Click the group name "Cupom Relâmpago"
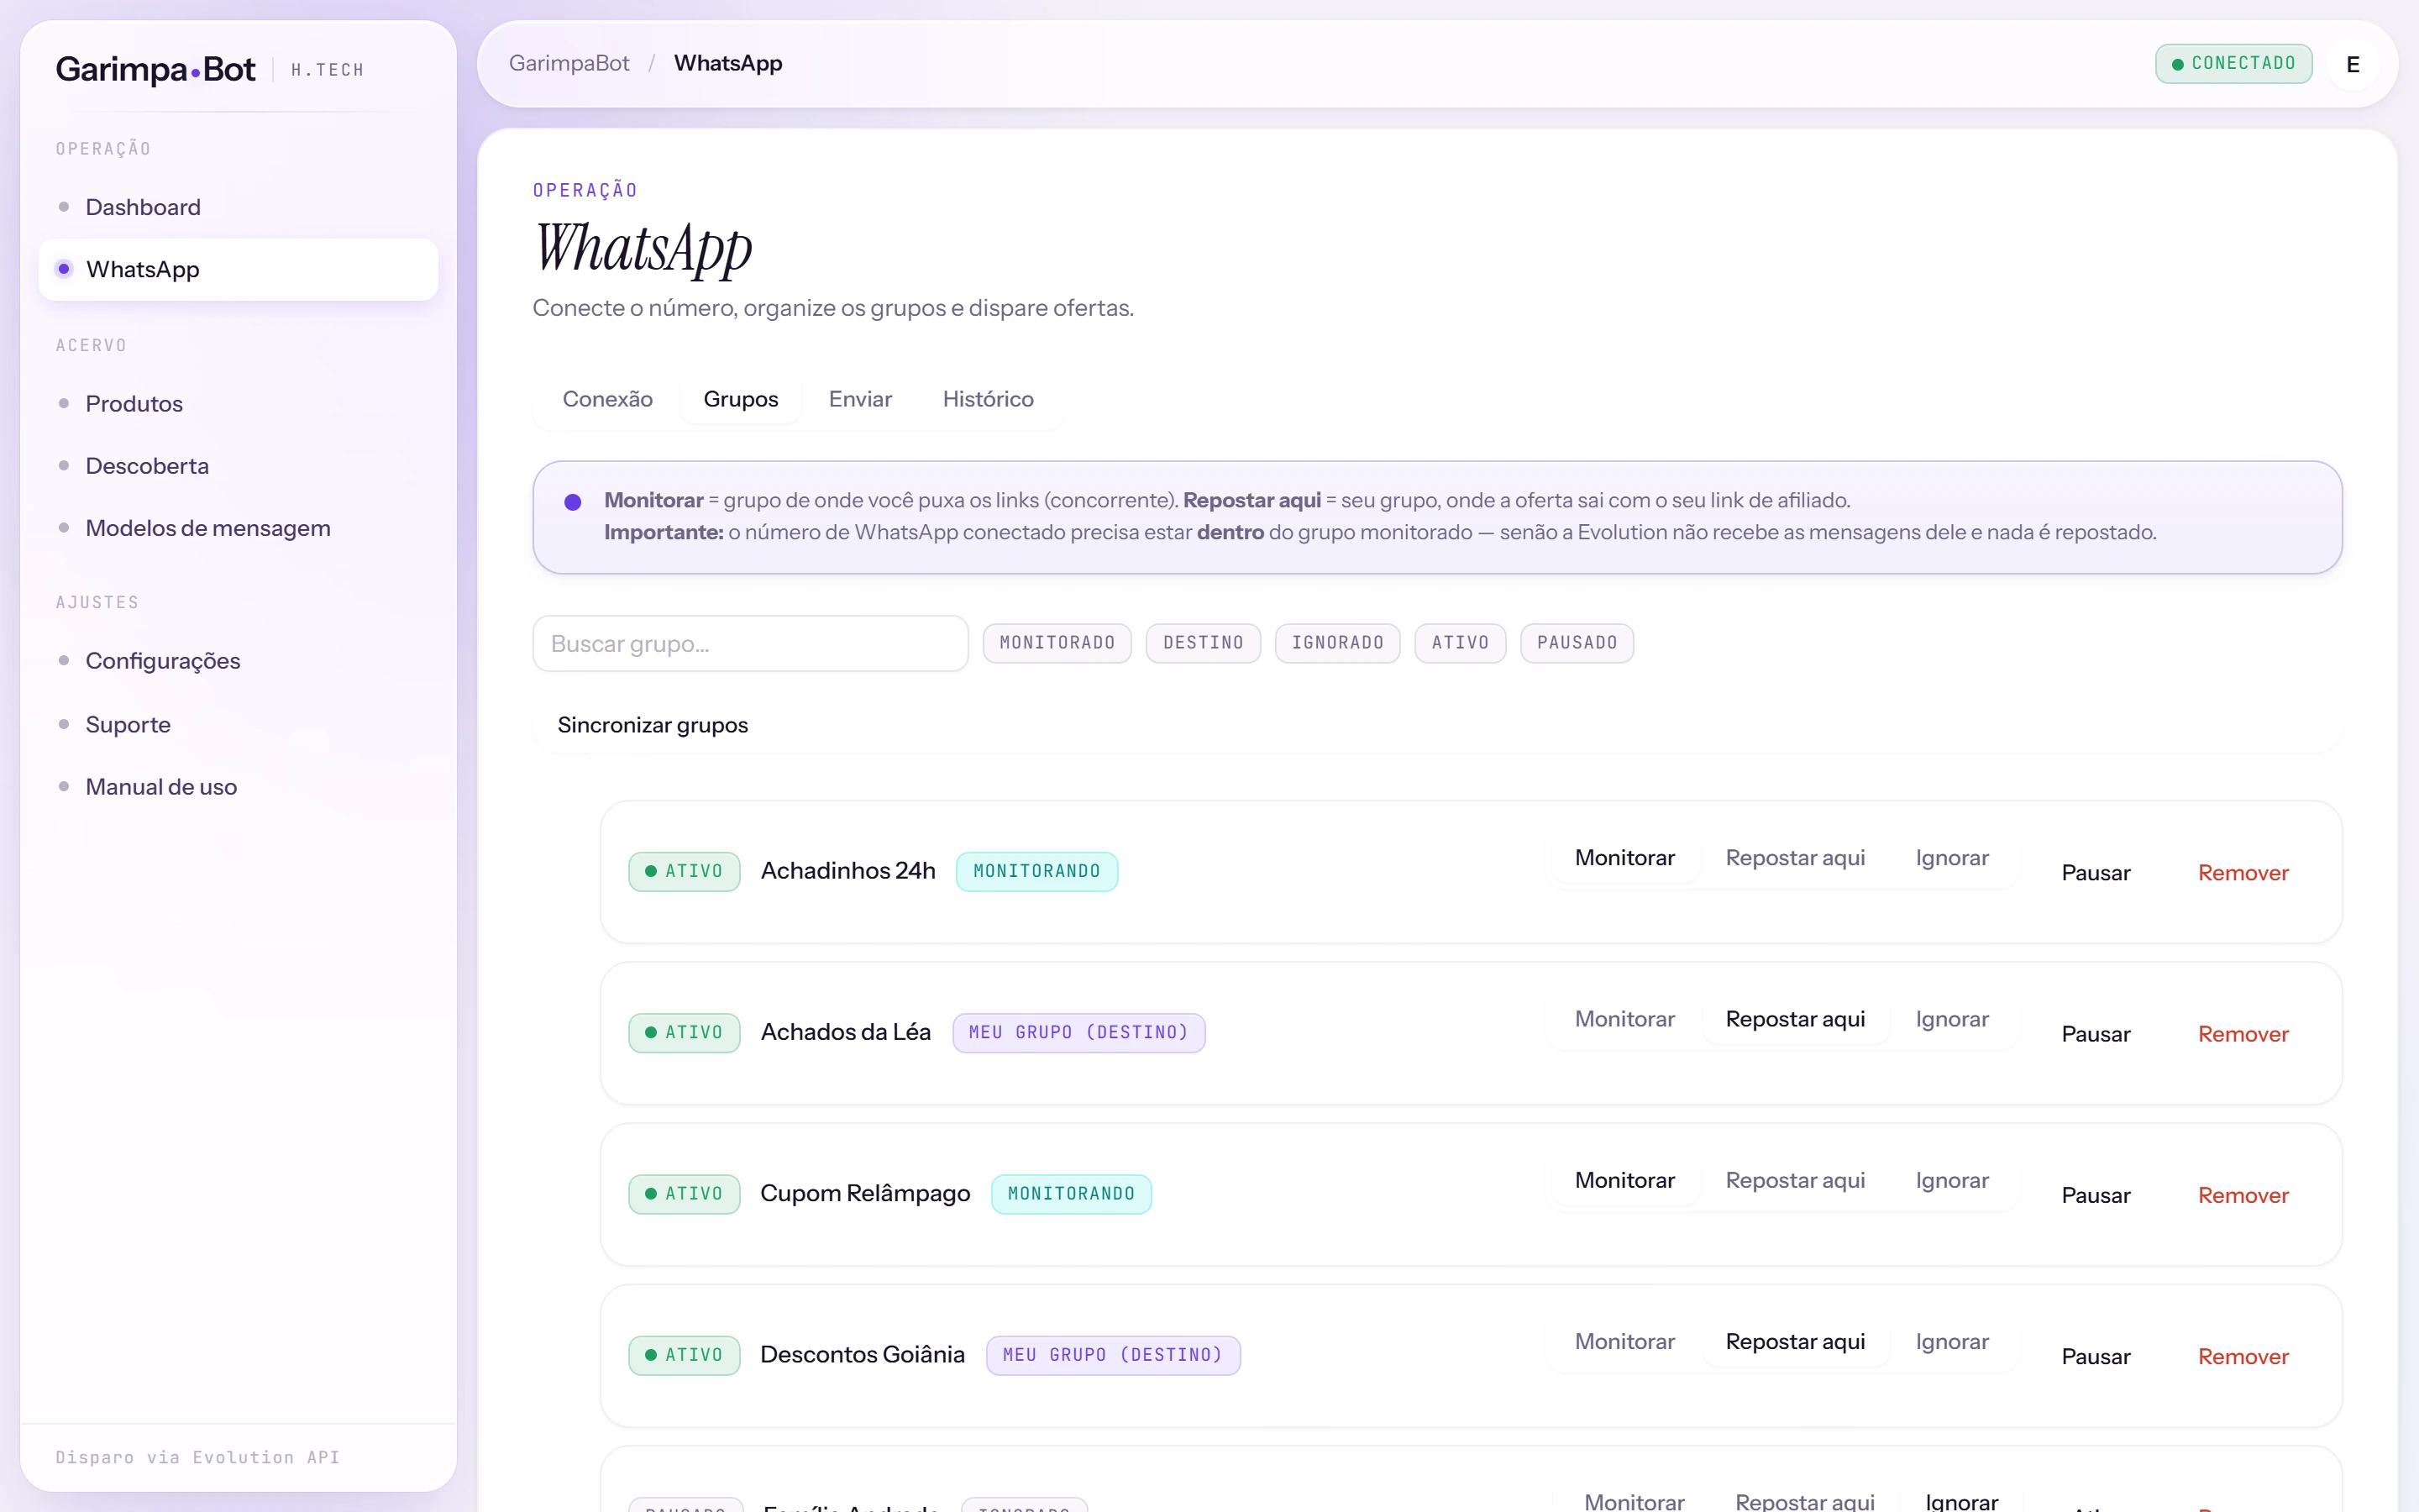This screenshot has height=1512, width=2419. click(864, 1193)
